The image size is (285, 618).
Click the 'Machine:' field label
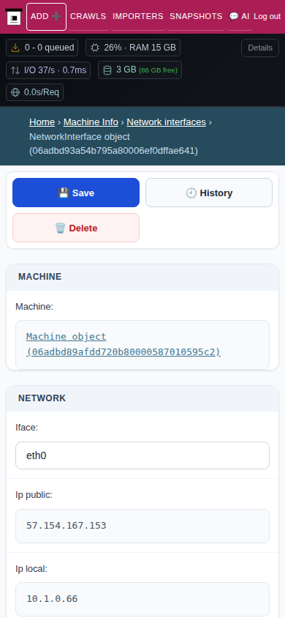tap(34, 306)
